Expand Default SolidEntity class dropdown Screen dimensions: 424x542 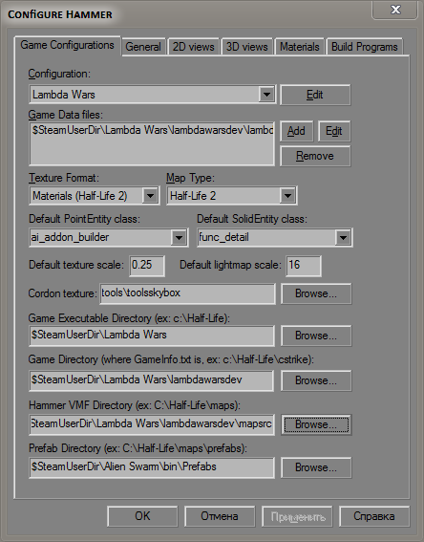point(343,237)
